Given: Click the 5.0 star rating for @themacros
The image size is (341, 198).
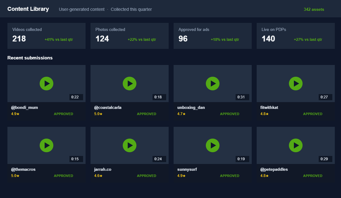Looking at the screenshot, I should (15, 176).
